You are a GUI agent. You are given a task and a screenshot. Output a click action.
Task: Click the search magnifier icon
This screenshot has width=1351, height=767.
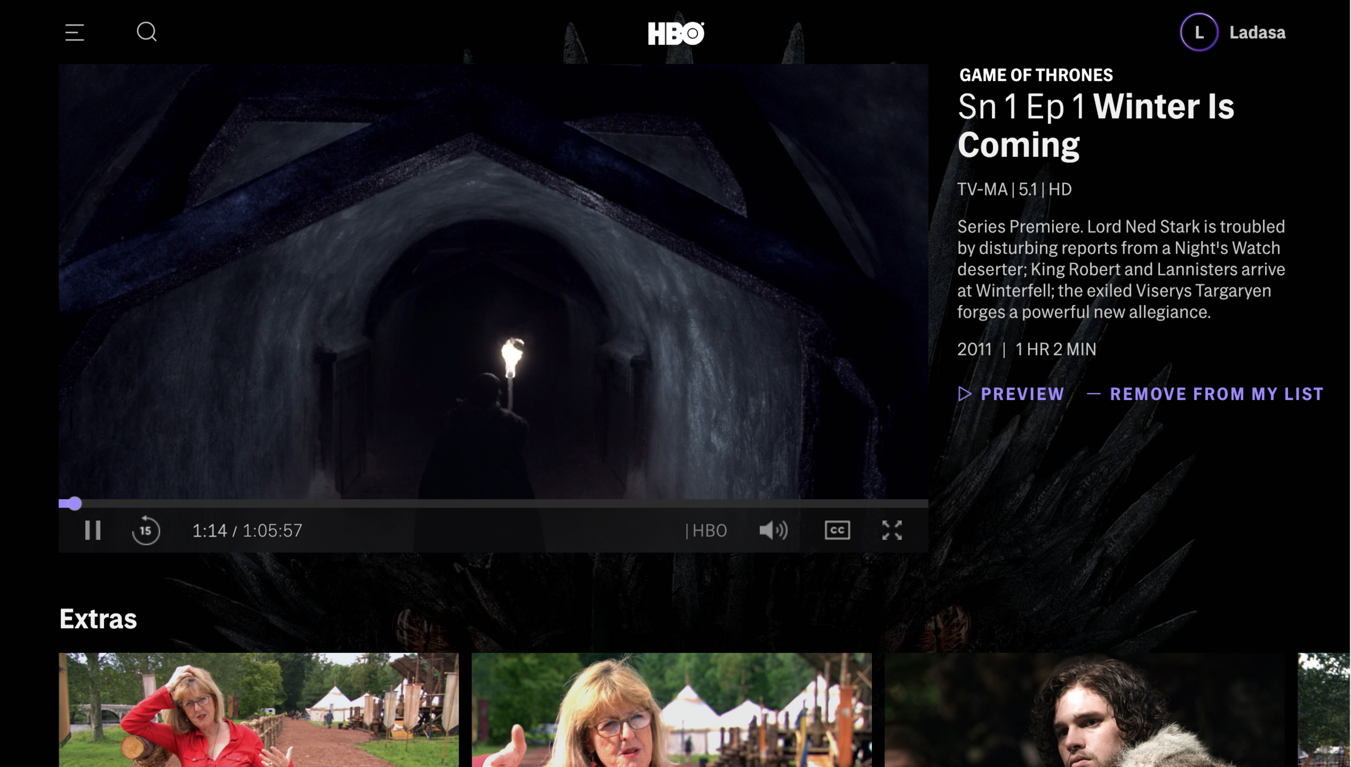coord(147,32)
